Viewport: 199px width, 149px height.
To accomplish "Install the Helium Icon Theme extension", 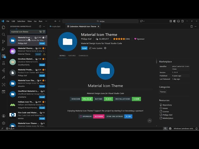I will click(42, 108).
